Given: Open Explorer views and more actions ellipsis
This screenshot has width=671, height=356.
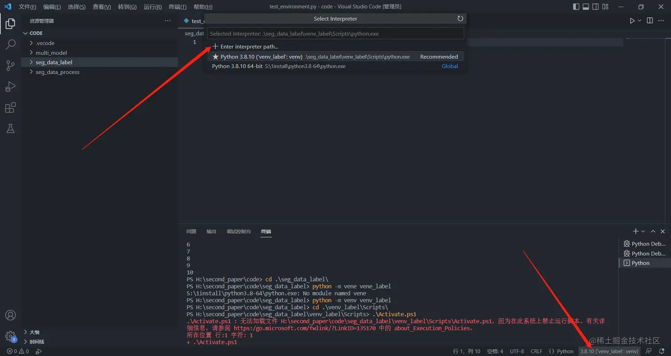Looking at the screenshot, I should coord(167,21).
